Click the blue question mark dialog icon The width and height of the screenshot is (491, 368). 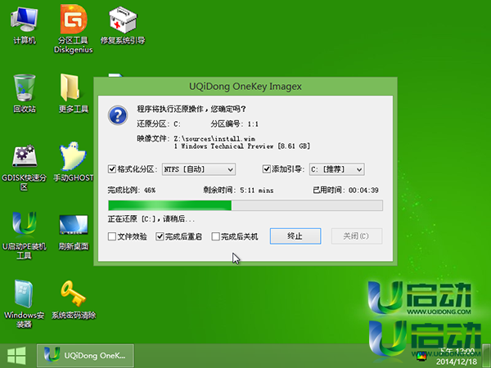(118, 115)
